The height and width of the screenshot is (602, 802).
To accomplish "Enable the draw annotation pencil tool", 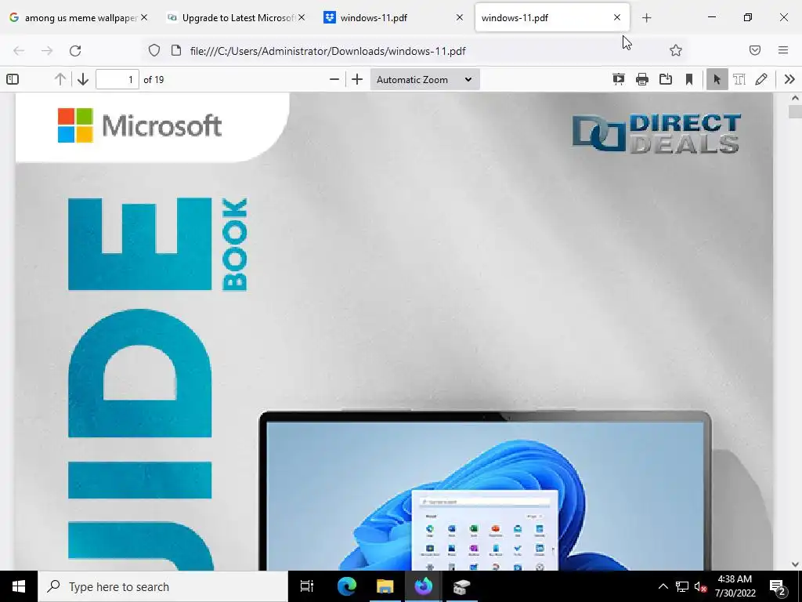I will 761,79.
